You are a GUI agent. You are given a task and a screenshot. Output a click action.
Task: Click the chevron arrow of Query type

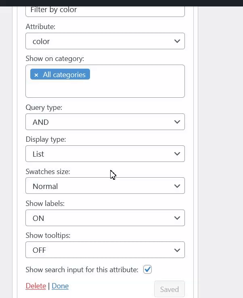(x=177, y=122)
